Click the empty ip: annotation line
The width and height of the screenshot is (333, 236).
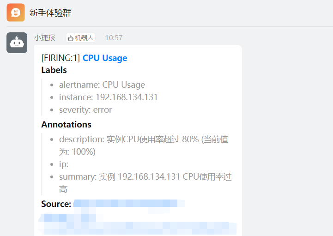(64, 164)
